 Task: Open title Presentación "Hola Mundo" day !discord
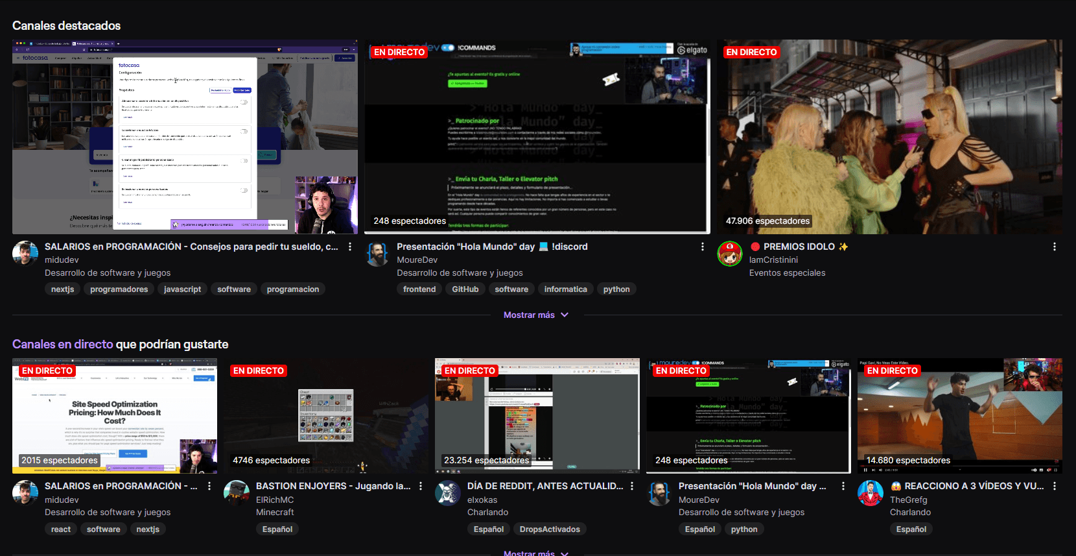click(x=492, y=247)
